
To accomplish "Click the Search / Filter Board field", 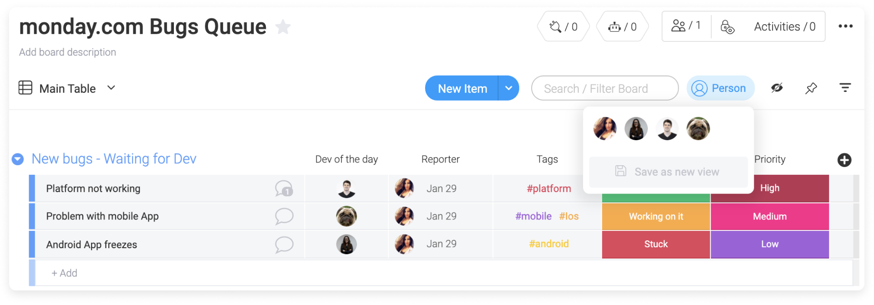I will click(x=605, y=88).
